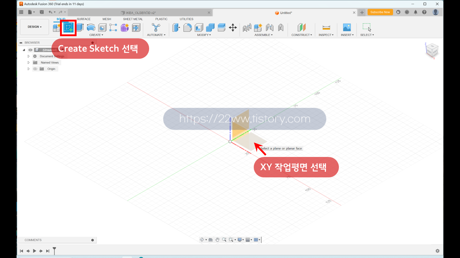460x258 pixels.
Task: Open the ASSEMBLE dropdown menu
Action: pyautogui.click(x=263, y=35)
